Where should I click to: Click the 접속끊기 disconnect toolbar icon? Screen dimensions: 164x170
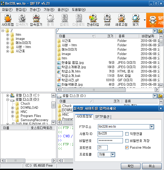(x=36, y=20)
